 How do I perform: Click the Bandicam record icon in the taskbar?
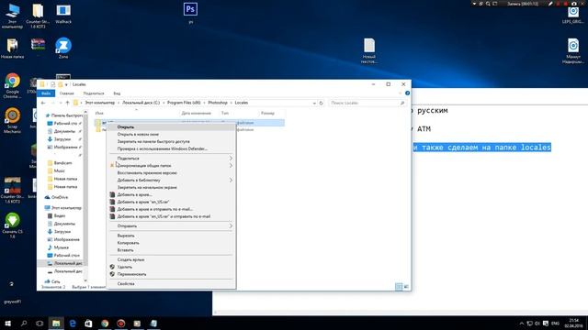click(120, 324)
